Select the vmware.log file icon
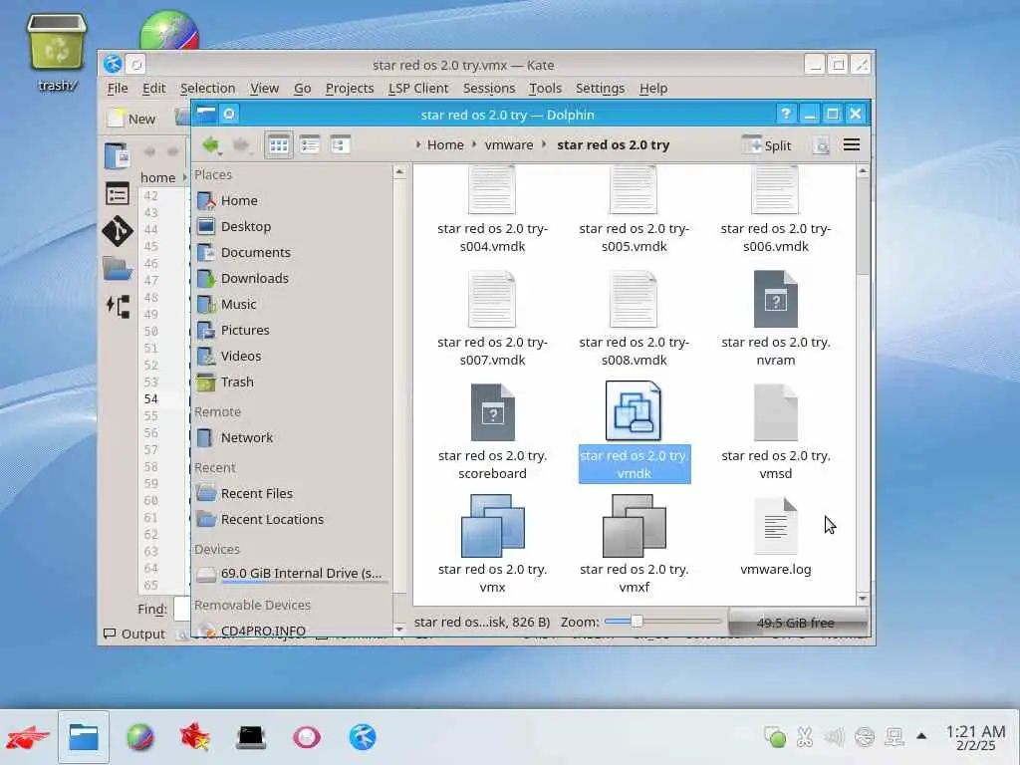The width and height of the screenshot is (1020, 765). (x=775, y=526)
